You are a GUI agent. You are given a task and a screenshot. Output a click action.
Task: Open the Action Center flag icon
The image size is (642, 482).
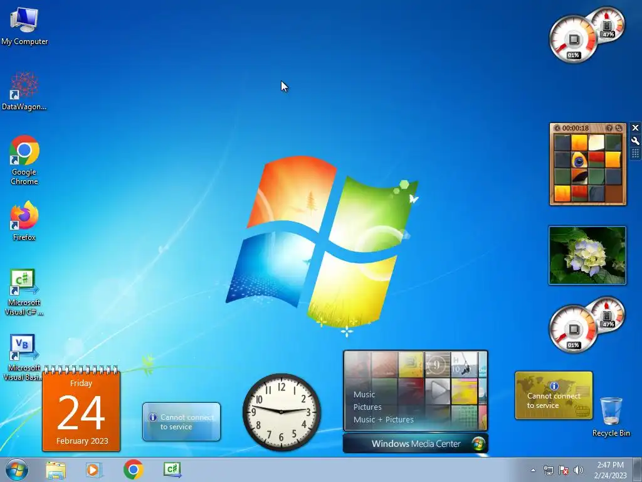564,470
